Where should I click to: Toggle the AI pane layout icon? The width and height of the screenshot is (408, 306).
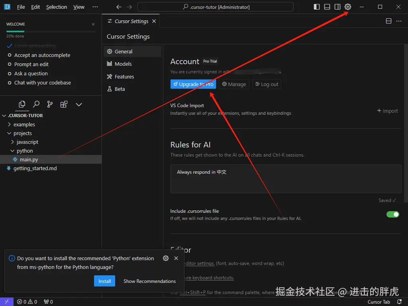click(x=337, y=7)
